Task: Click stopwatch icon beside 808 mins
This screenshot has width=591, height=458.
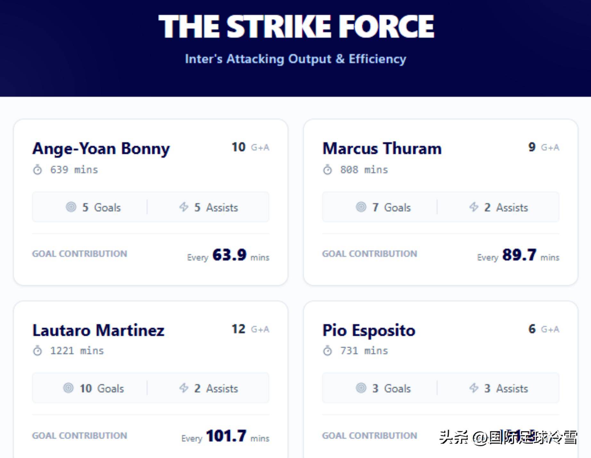Action: point(328,169)
